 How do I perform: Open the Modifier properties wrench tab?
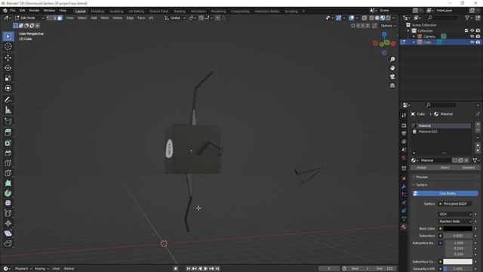pos(404,187)
